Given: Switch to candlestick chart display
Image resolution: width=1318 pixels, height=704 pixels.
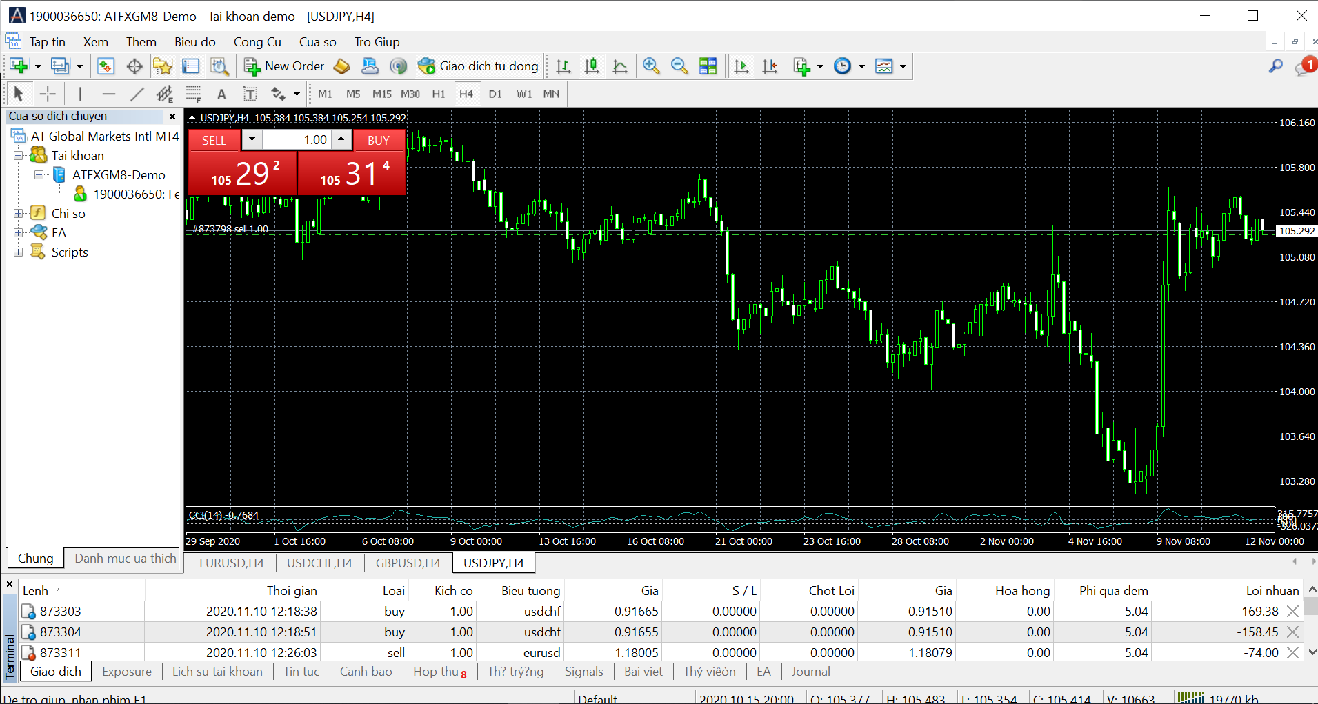Looking at the screenshot, I should [592, 66].
